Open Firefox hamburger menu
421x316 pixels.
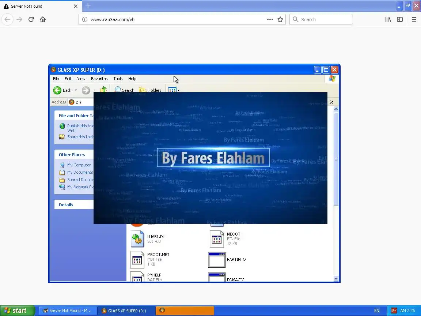414,19
